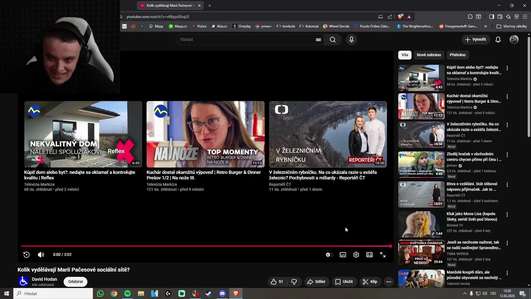This screenshot has width=531, height=299.
Task: Open the on-screen keyboard icon in search
Action: (x=318, y=39)
